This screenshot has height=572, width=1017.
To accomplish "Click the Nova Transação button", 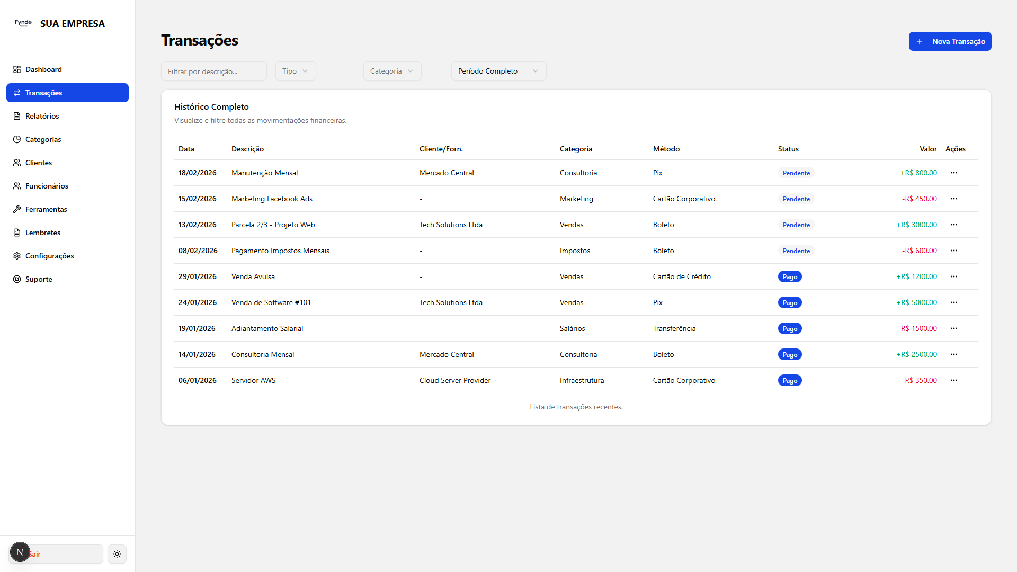I will pos(950,41).
